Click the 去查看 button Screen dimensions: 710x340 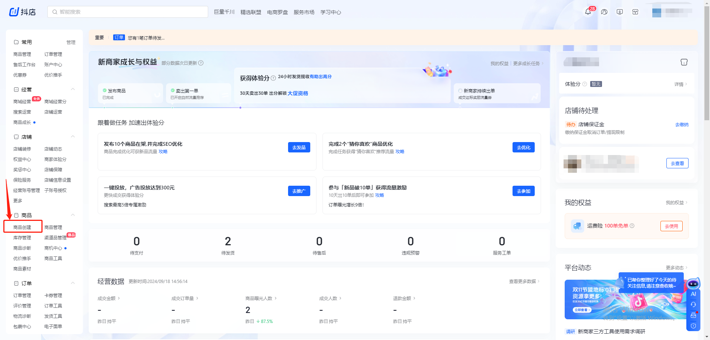click(x=677, y=163)
